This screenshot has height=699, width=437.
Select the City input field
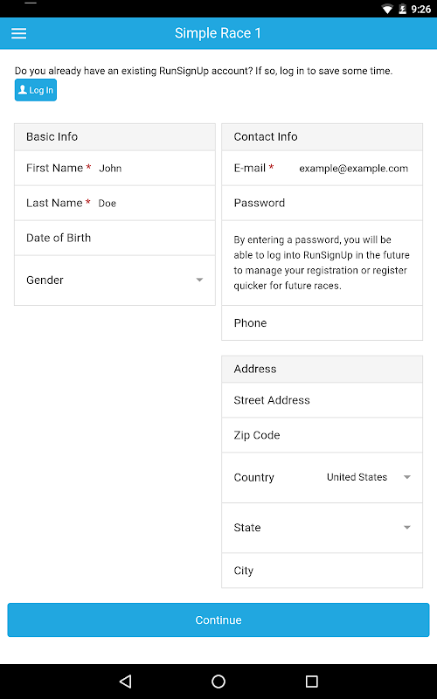coord(322,571)
